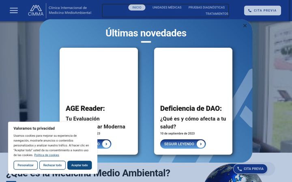
Task: Select the Inicio menu item
Action: 137,7
